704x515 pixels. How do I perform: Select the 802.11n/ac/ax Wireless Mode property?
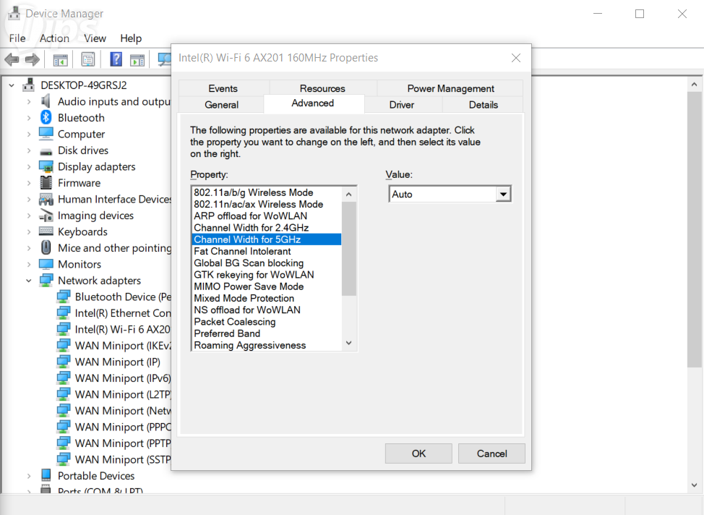point(267,204)
